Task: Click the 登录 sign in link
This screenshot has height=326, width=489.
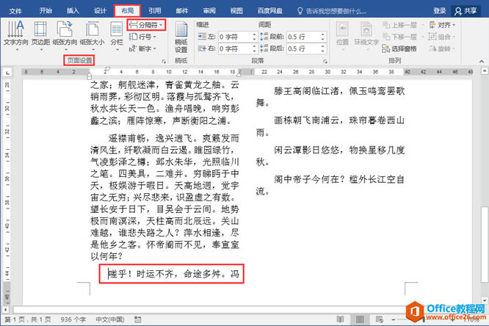Action: point(439,10)
